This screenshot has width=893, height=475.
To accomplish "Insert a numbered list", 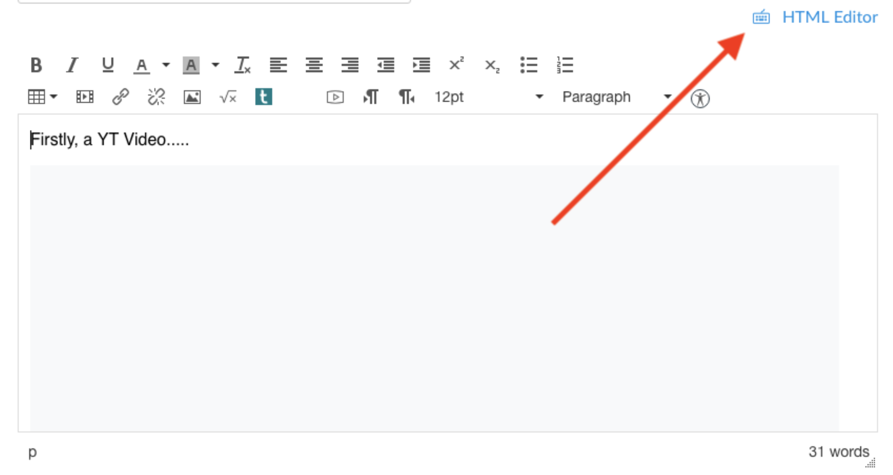I will coord(565,65).
